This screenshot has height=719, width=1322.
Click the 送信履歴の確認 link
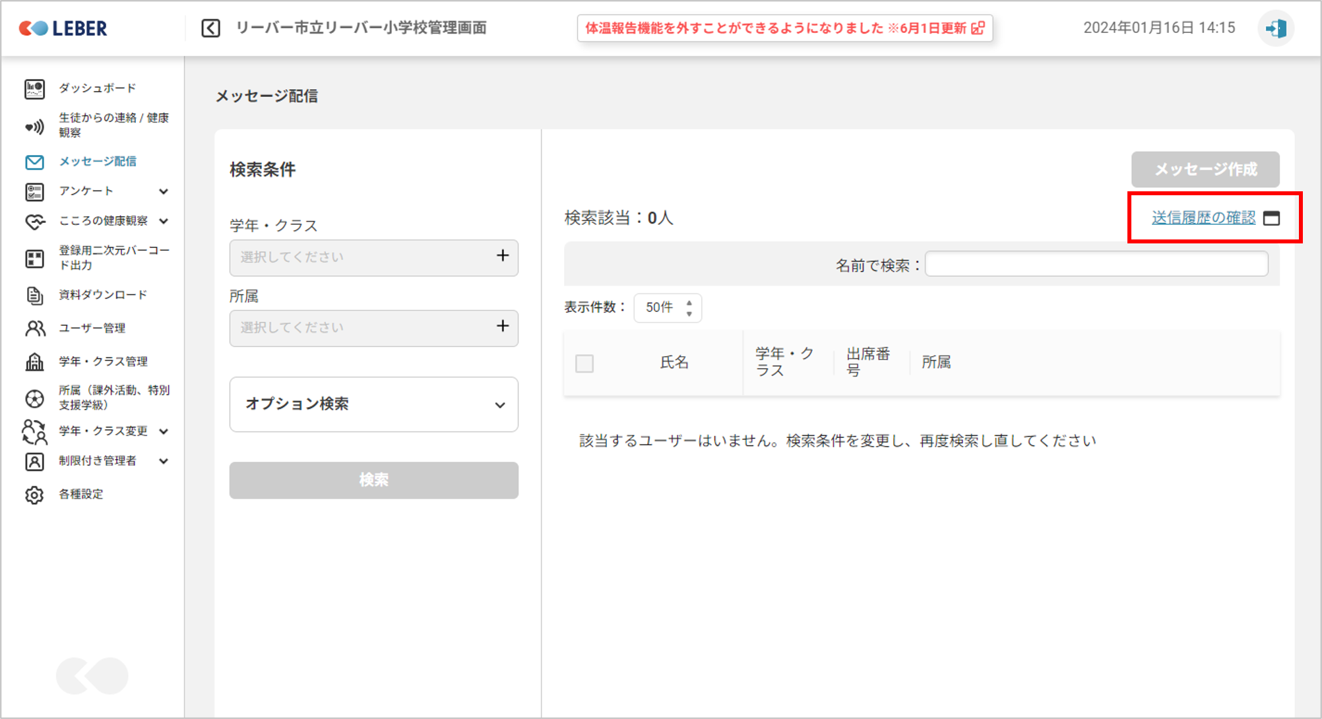1203,218
